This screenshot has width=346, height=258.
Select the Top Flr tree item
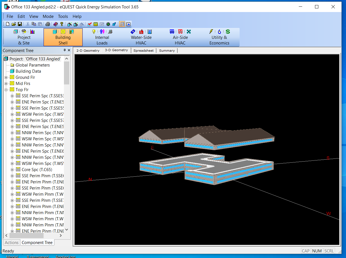pos(22,90)
